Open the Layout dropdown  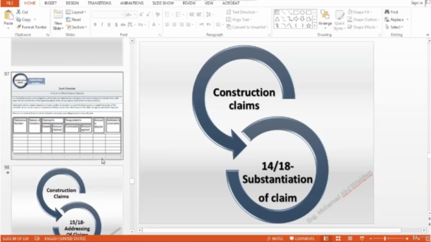pos(76,12)
